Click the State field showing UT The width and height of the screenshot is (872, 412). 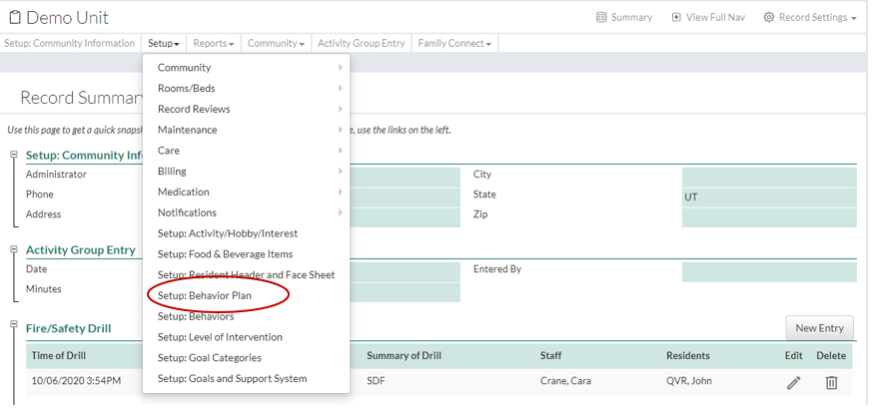(768, 198)
